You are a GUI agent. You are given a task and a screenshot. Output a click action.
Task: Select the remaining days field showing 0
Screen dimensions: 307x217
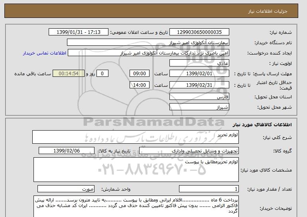[102, 74]
